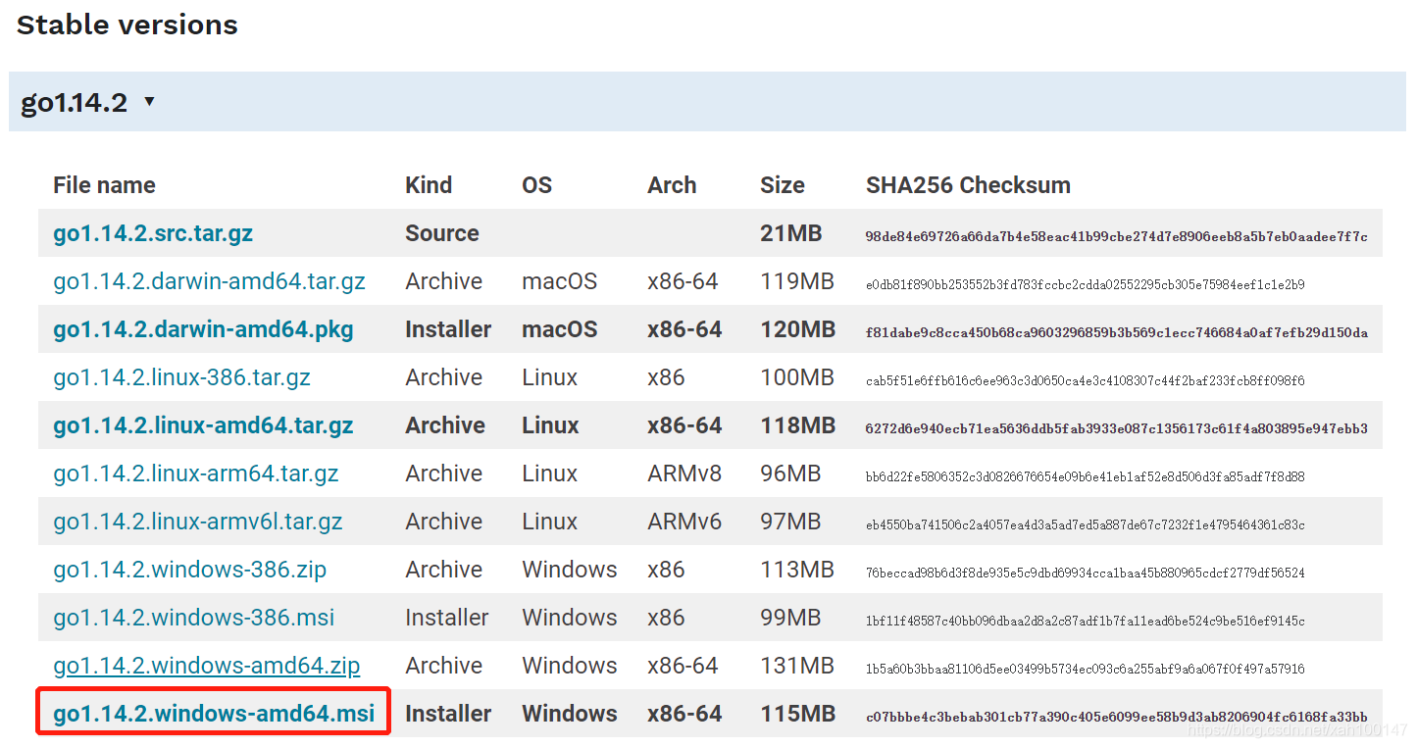This screenshot has width=1417, height=748.
Task: Download go1.14.2.darwin-amd64.tar.gz archive
Action: pos(209,281)
